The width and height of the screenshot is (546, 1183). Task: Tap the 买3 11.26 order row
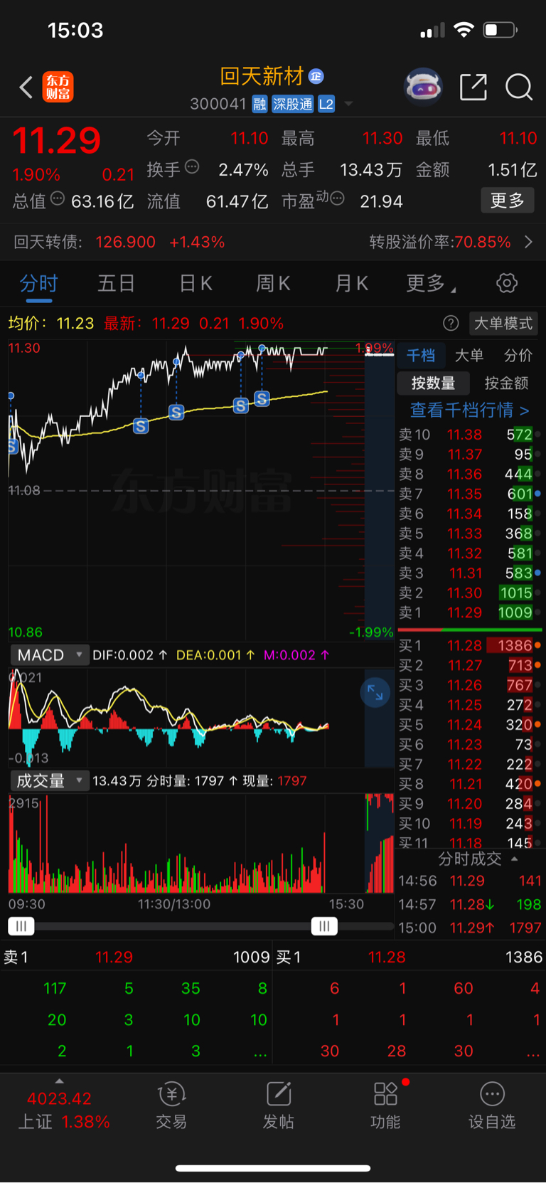(x=470, y=685)
